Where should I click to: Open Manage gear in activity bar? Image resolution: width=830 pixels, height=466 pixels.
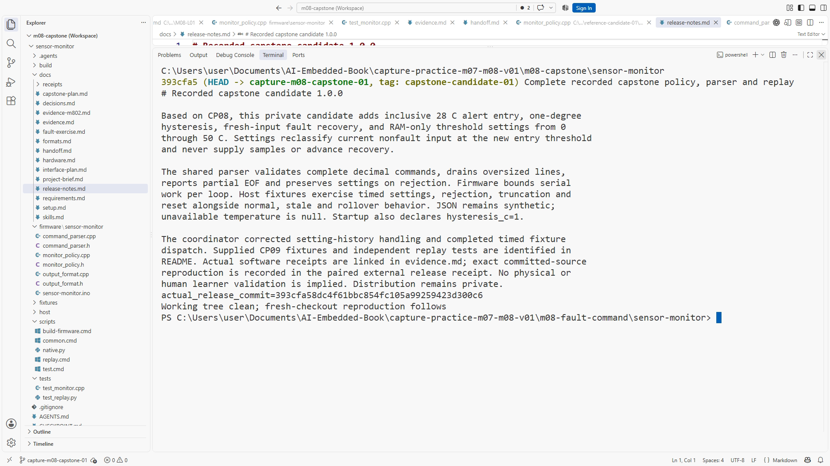click(11, 443)
